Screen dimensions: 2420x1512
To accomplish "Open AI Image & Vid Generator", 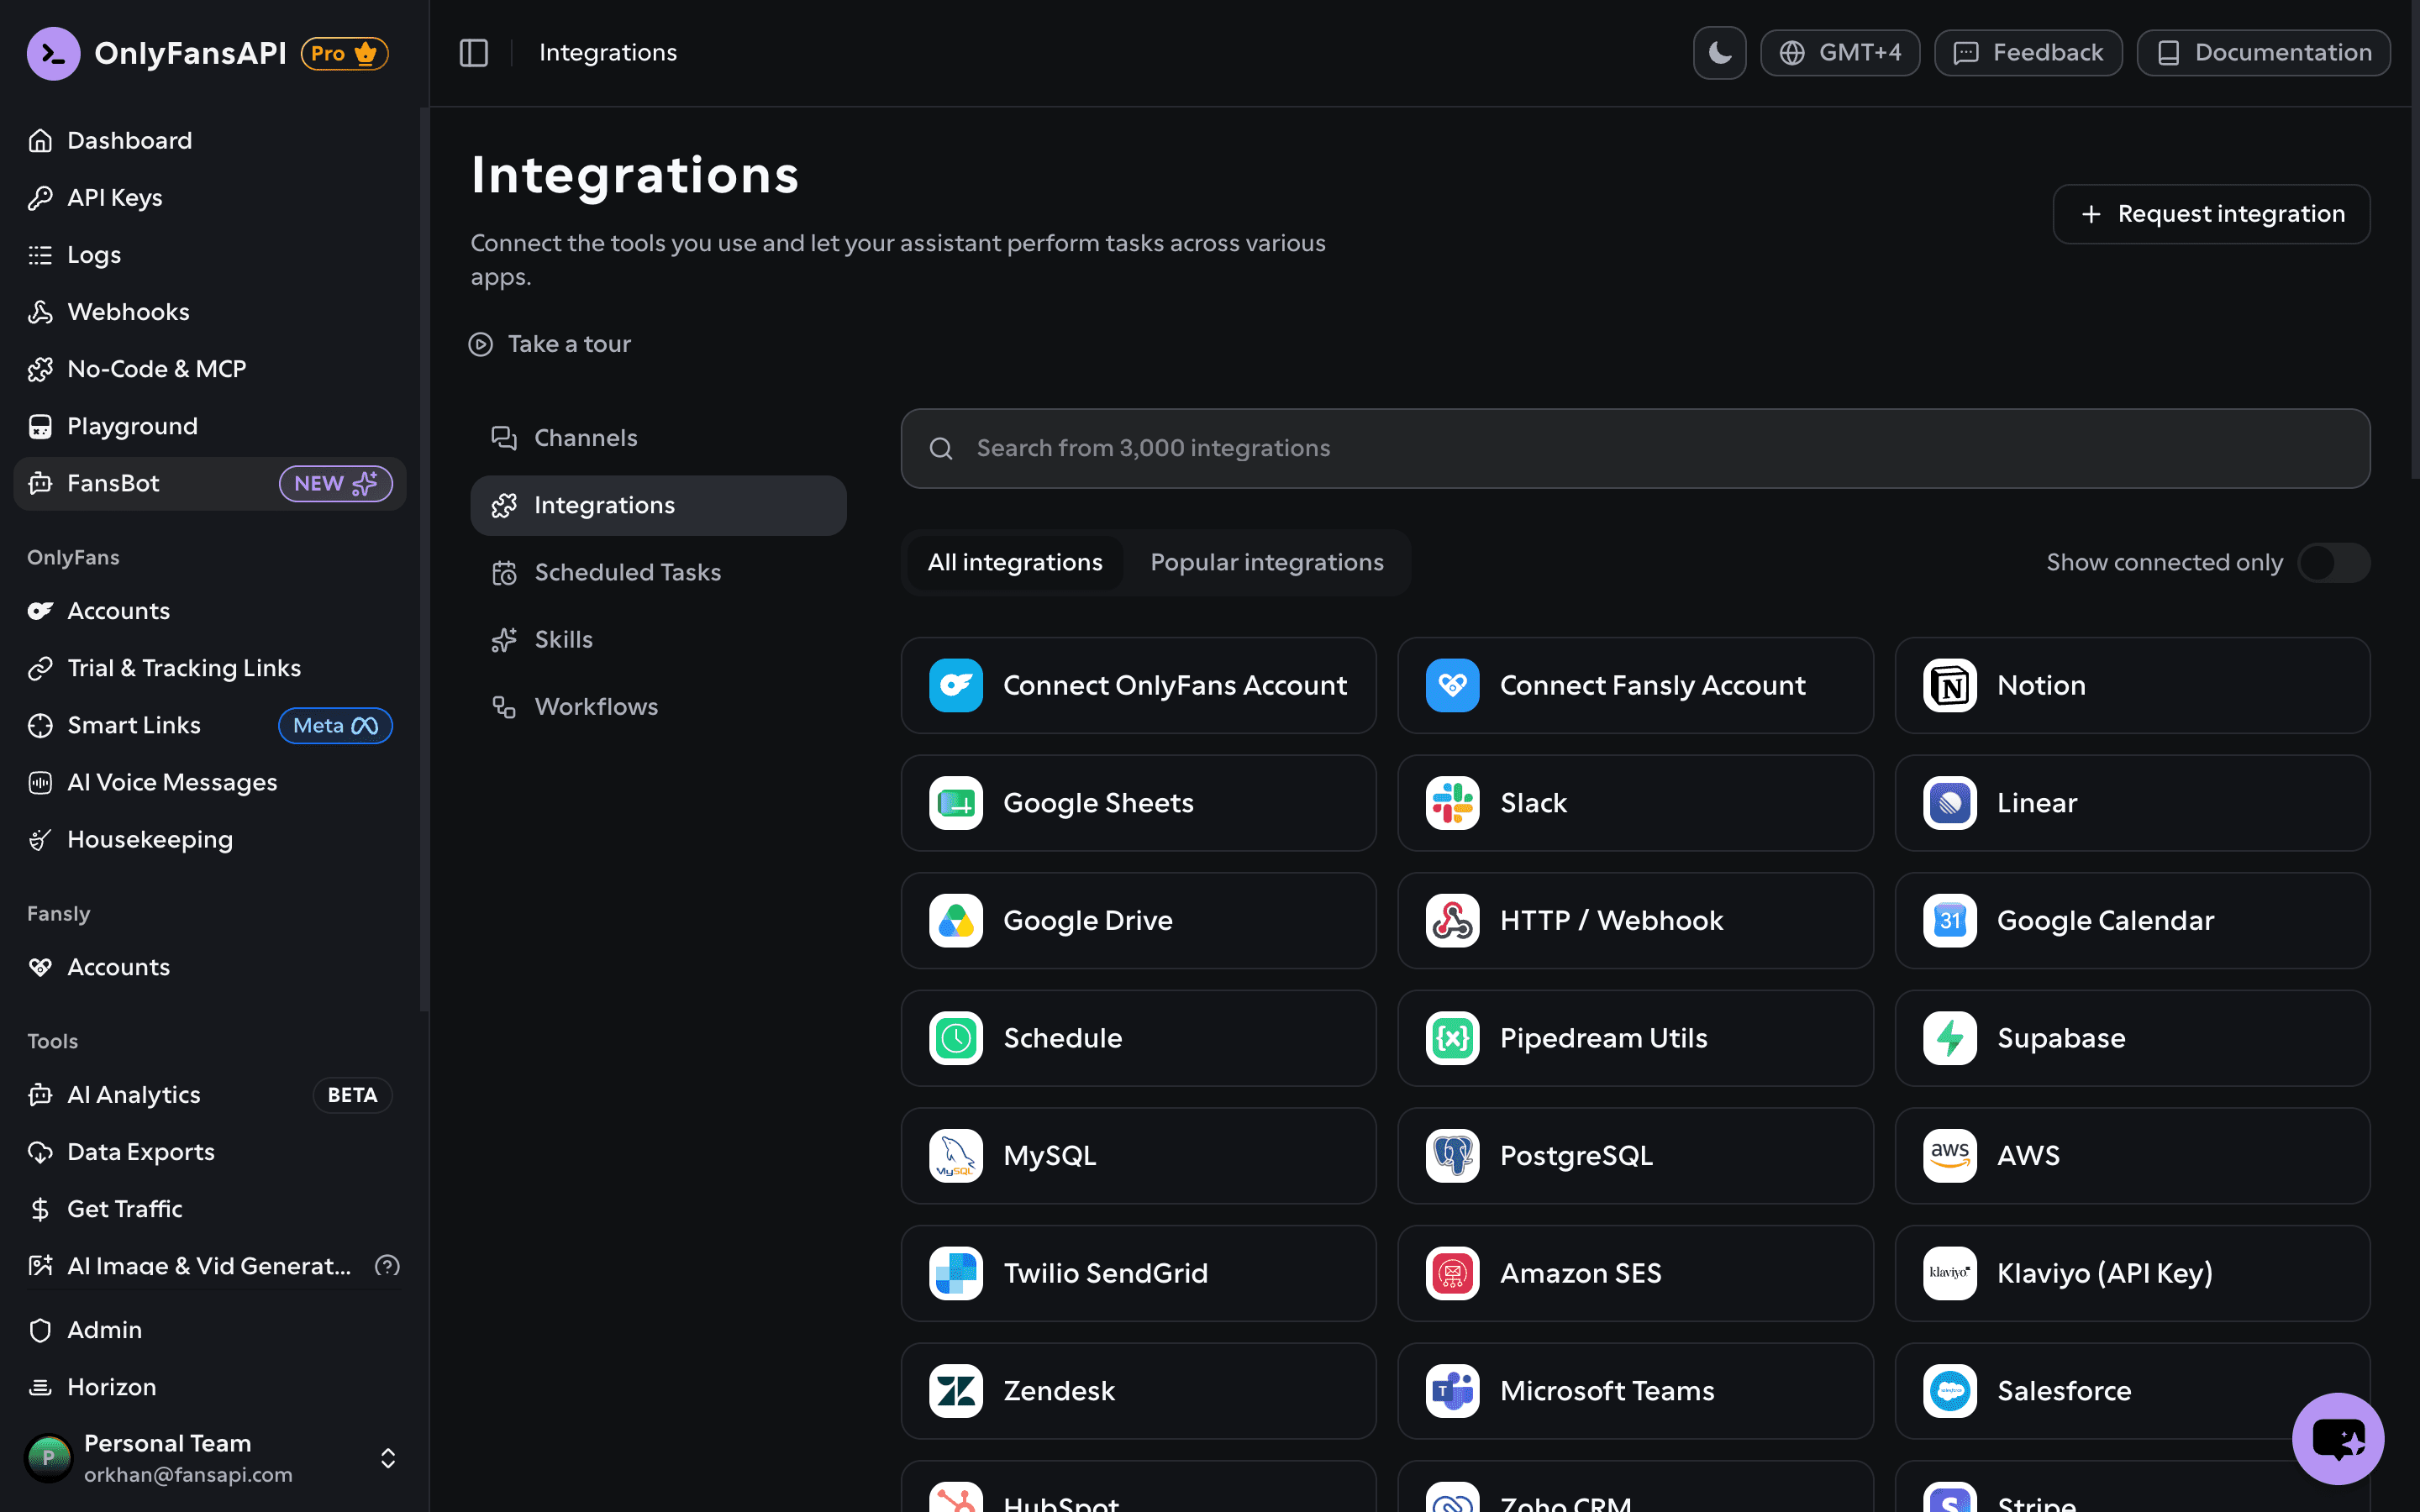I will pyautogui.click(x=190, y=1266).
